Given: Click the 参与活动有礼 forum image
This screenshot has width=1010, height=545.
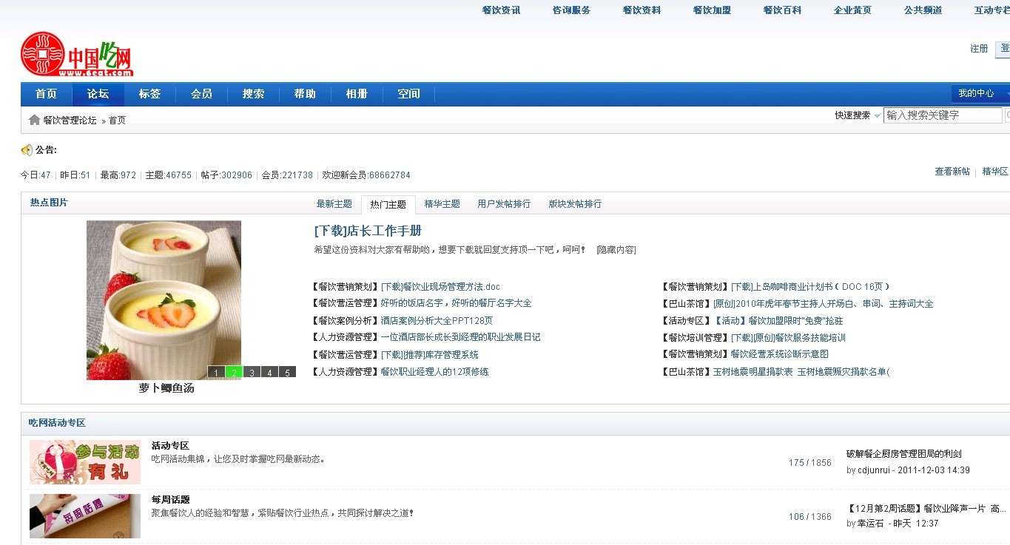Looking at the screenshot, I should [85, 462].
